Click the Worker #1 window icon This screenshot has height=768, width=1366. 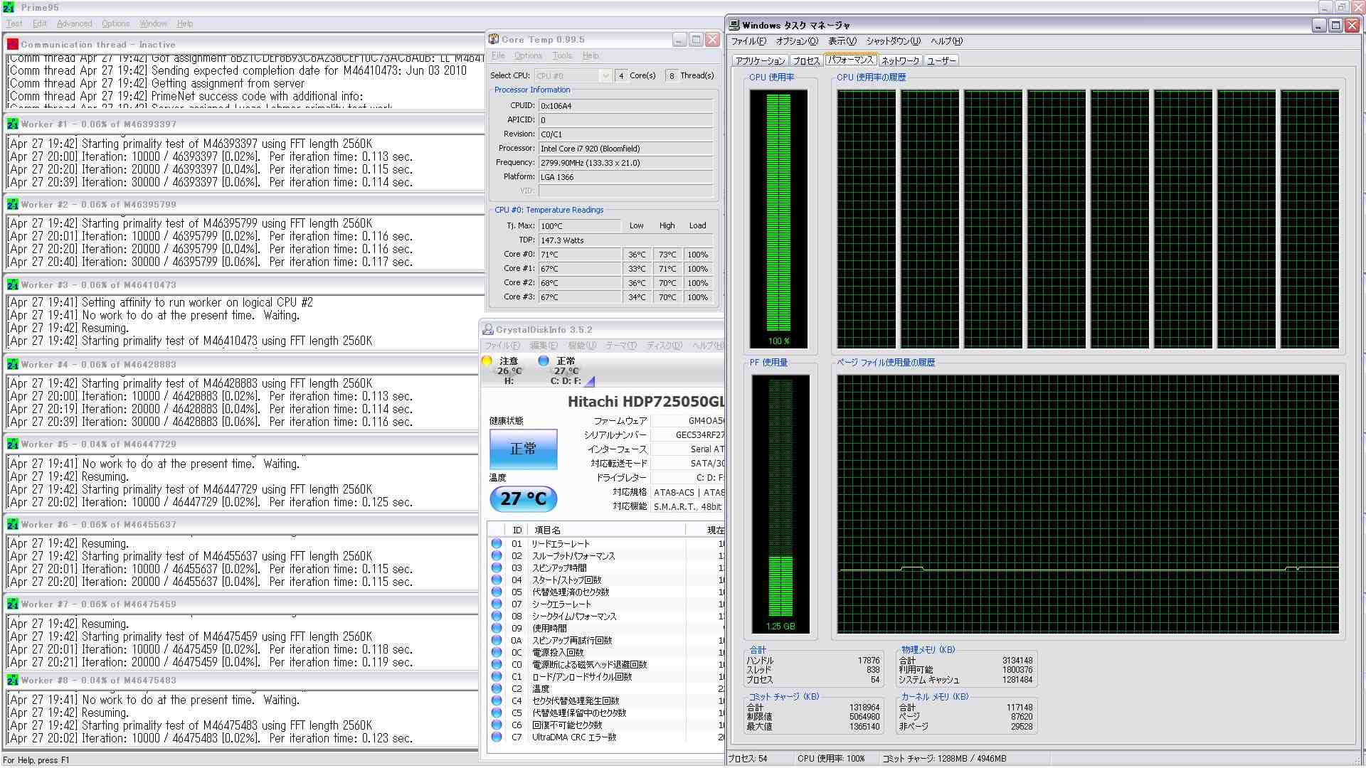tap(13, 124)
